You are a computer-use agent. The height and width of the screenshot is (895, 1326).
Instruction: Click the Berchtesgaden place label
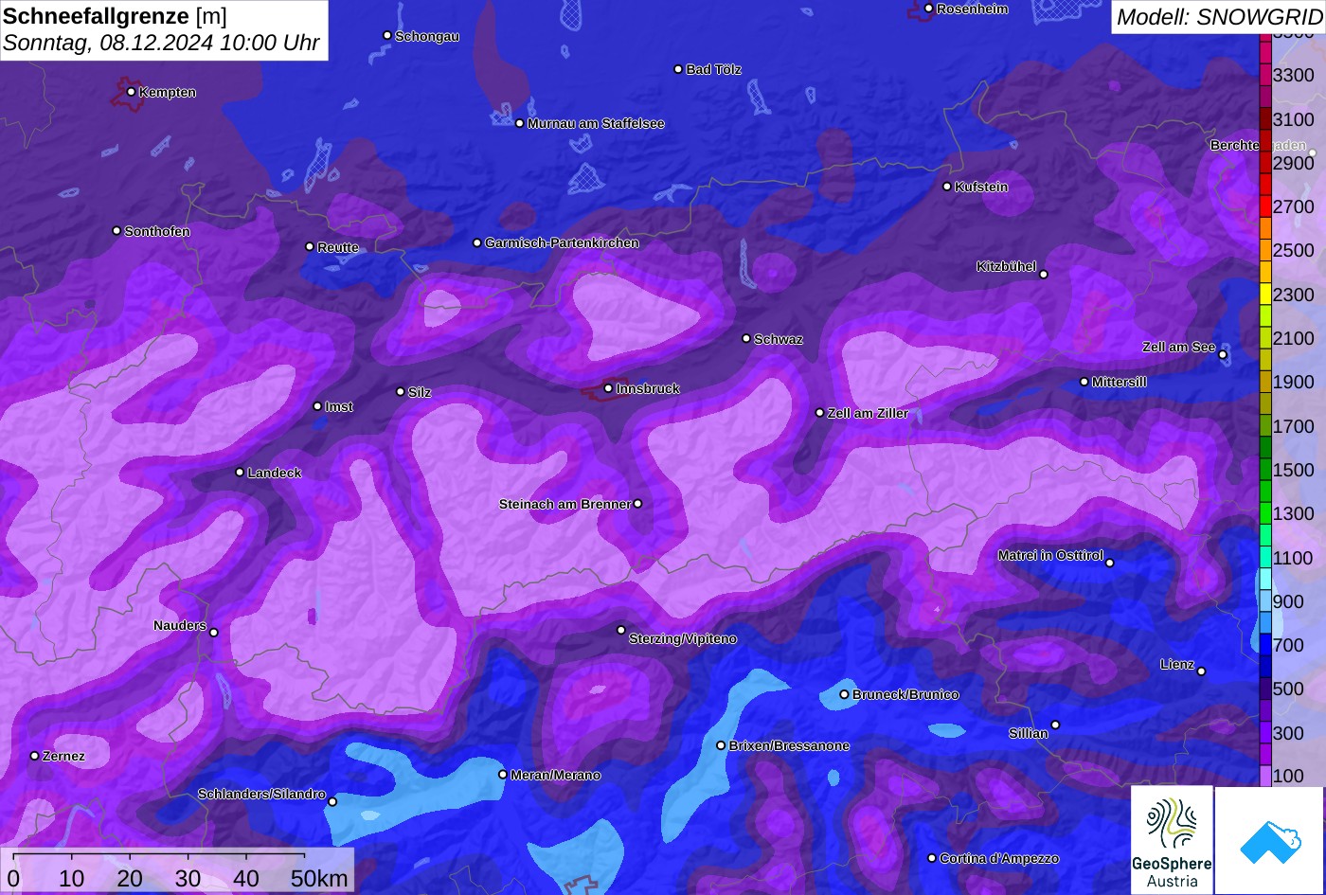(1258, 145)
